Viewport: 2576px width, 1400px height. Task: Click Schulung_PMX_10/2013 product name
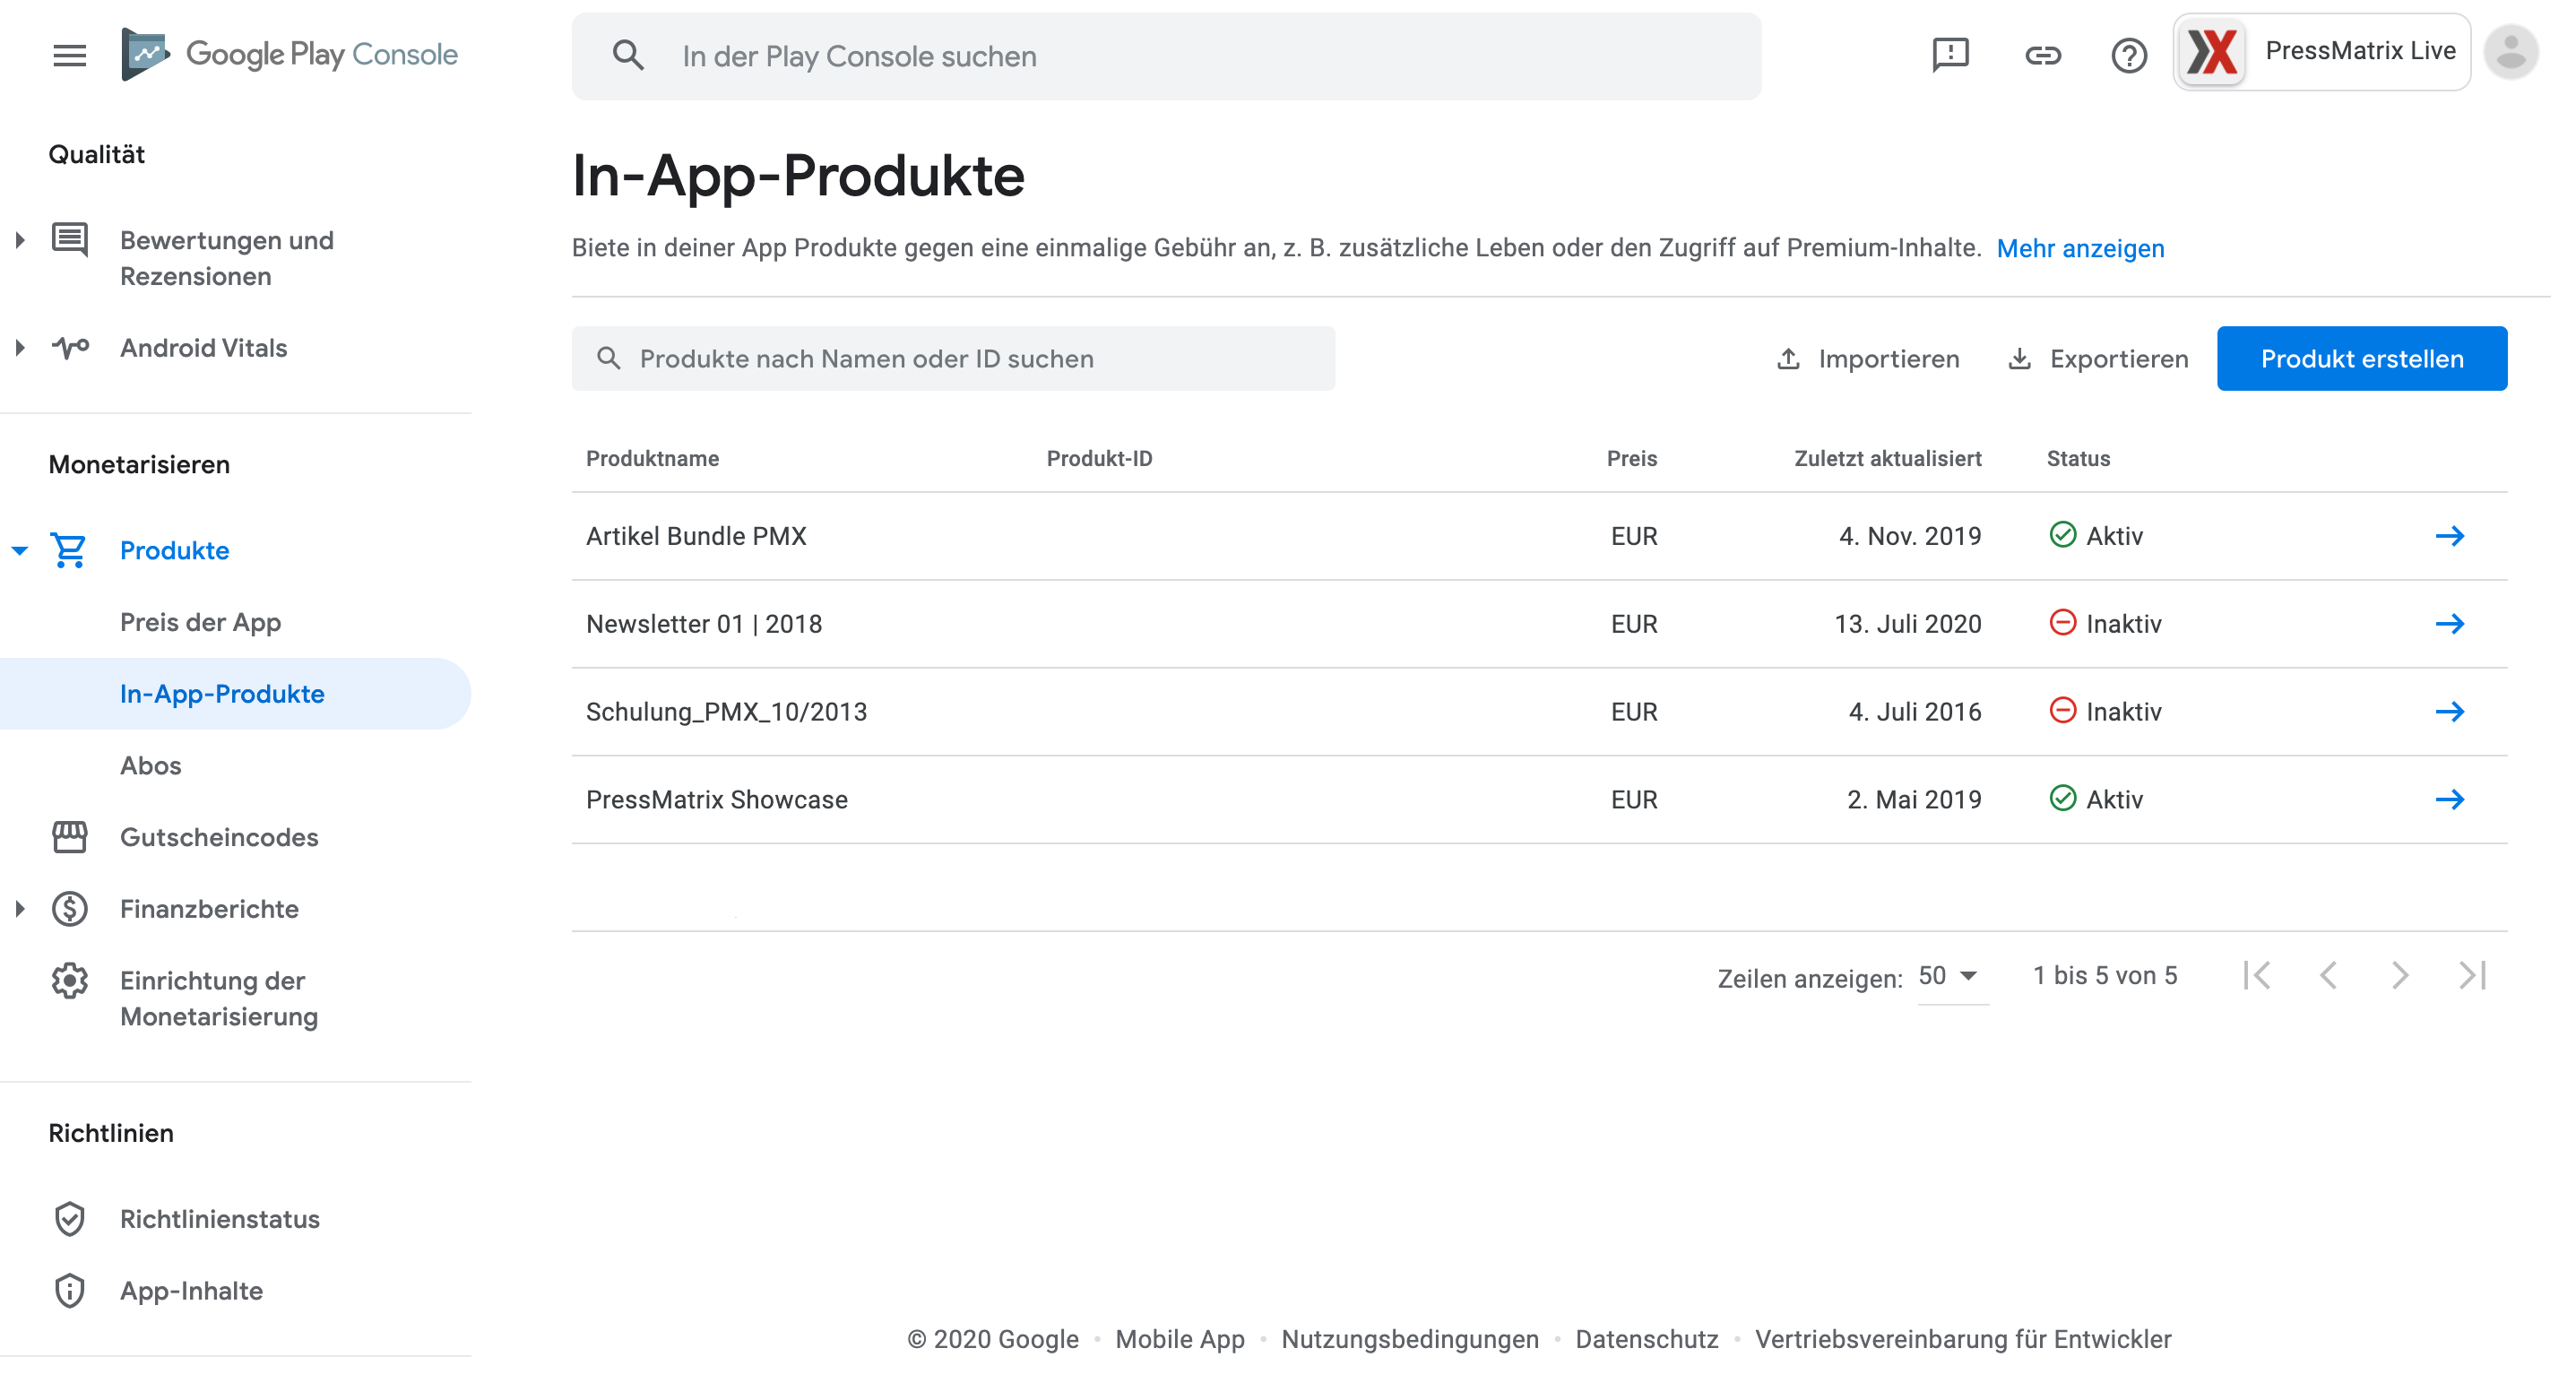[x=726, y=712]
